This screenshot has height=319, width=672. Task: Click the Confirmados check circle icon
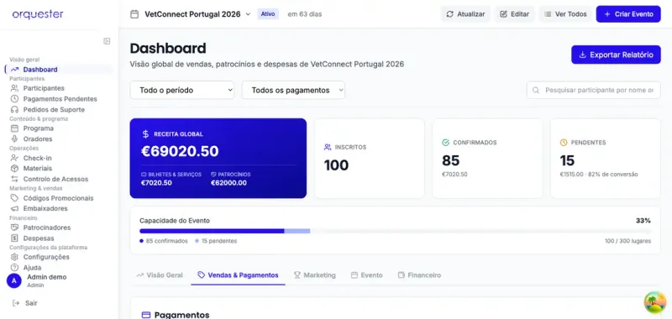(446, 143)
